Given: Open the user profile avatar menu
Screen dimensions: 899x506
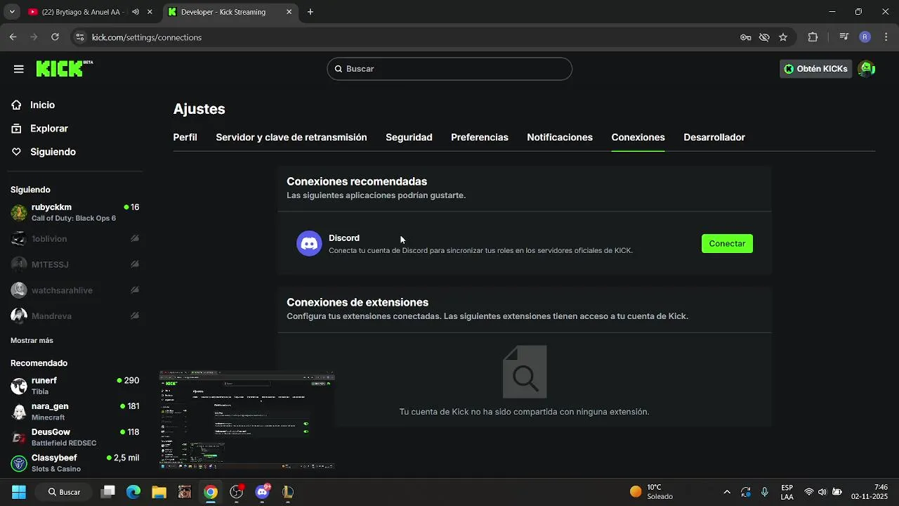Looking at the screenshot, I should click(x=867, y=69).
